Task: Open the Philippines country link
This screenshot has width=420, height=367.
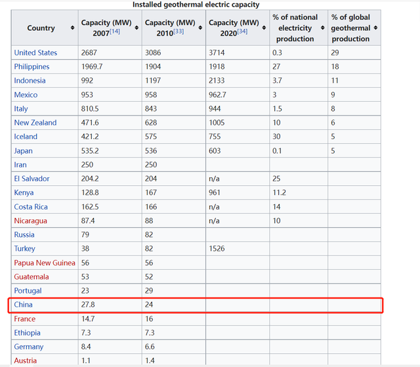Action: pos(31,67)
